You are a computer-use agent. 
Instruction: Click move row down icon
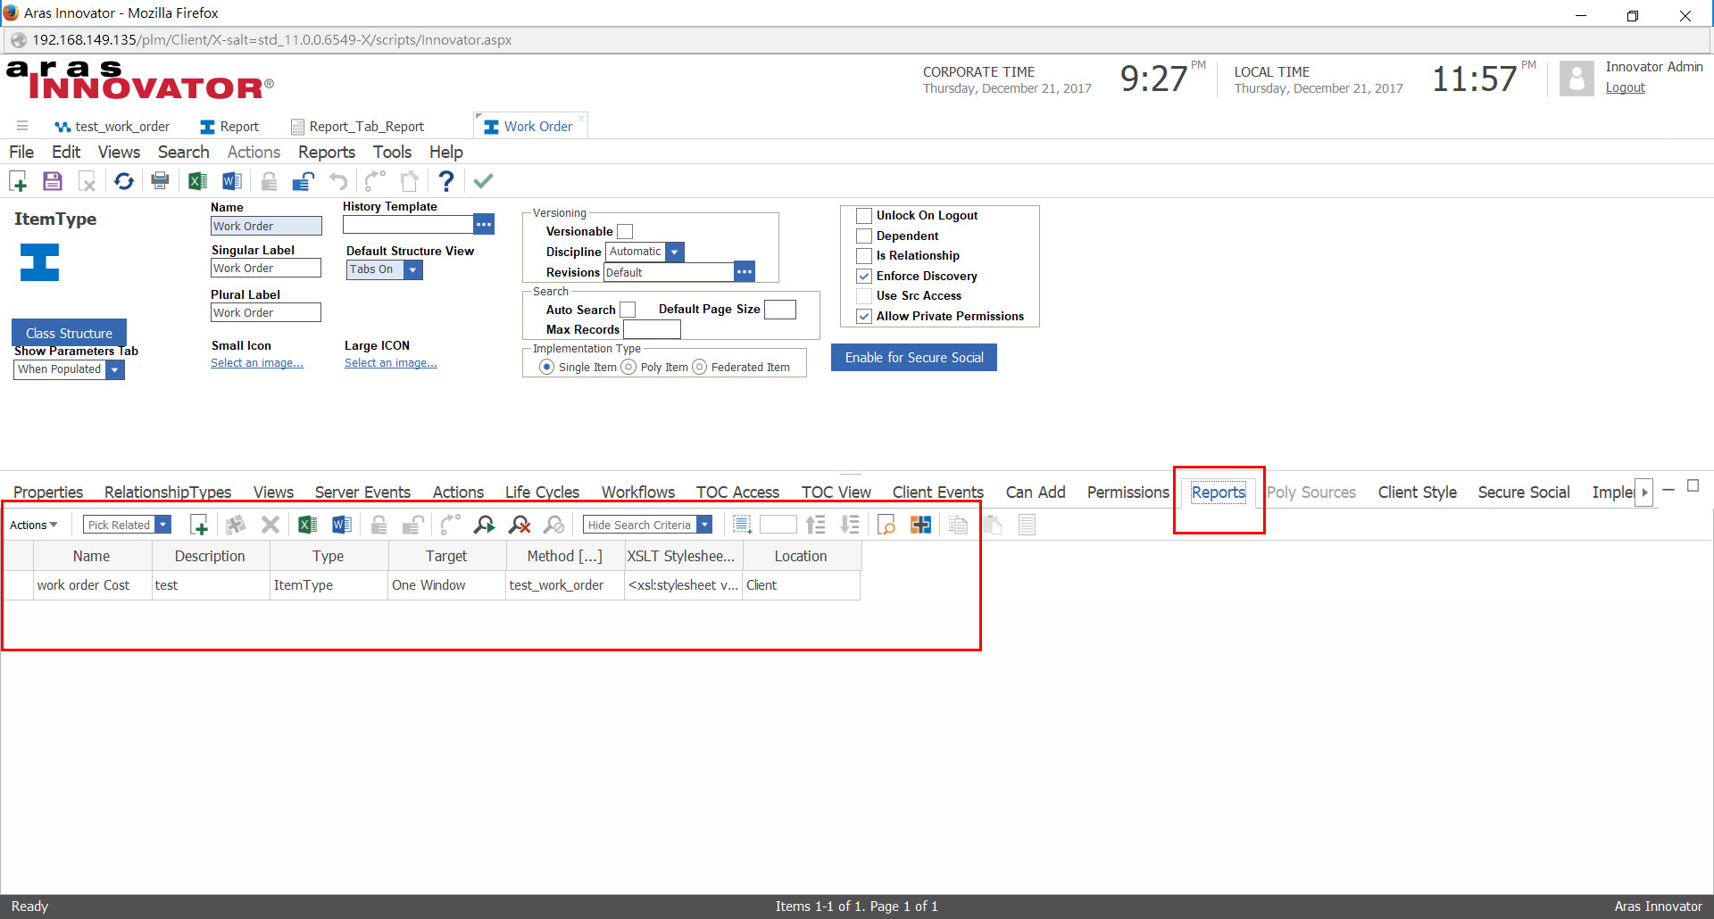[x=850, y=525]
